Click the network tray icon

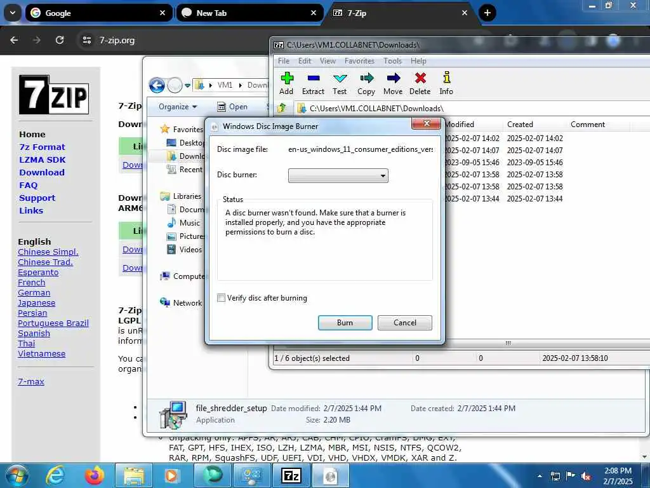tap(555, 477)
